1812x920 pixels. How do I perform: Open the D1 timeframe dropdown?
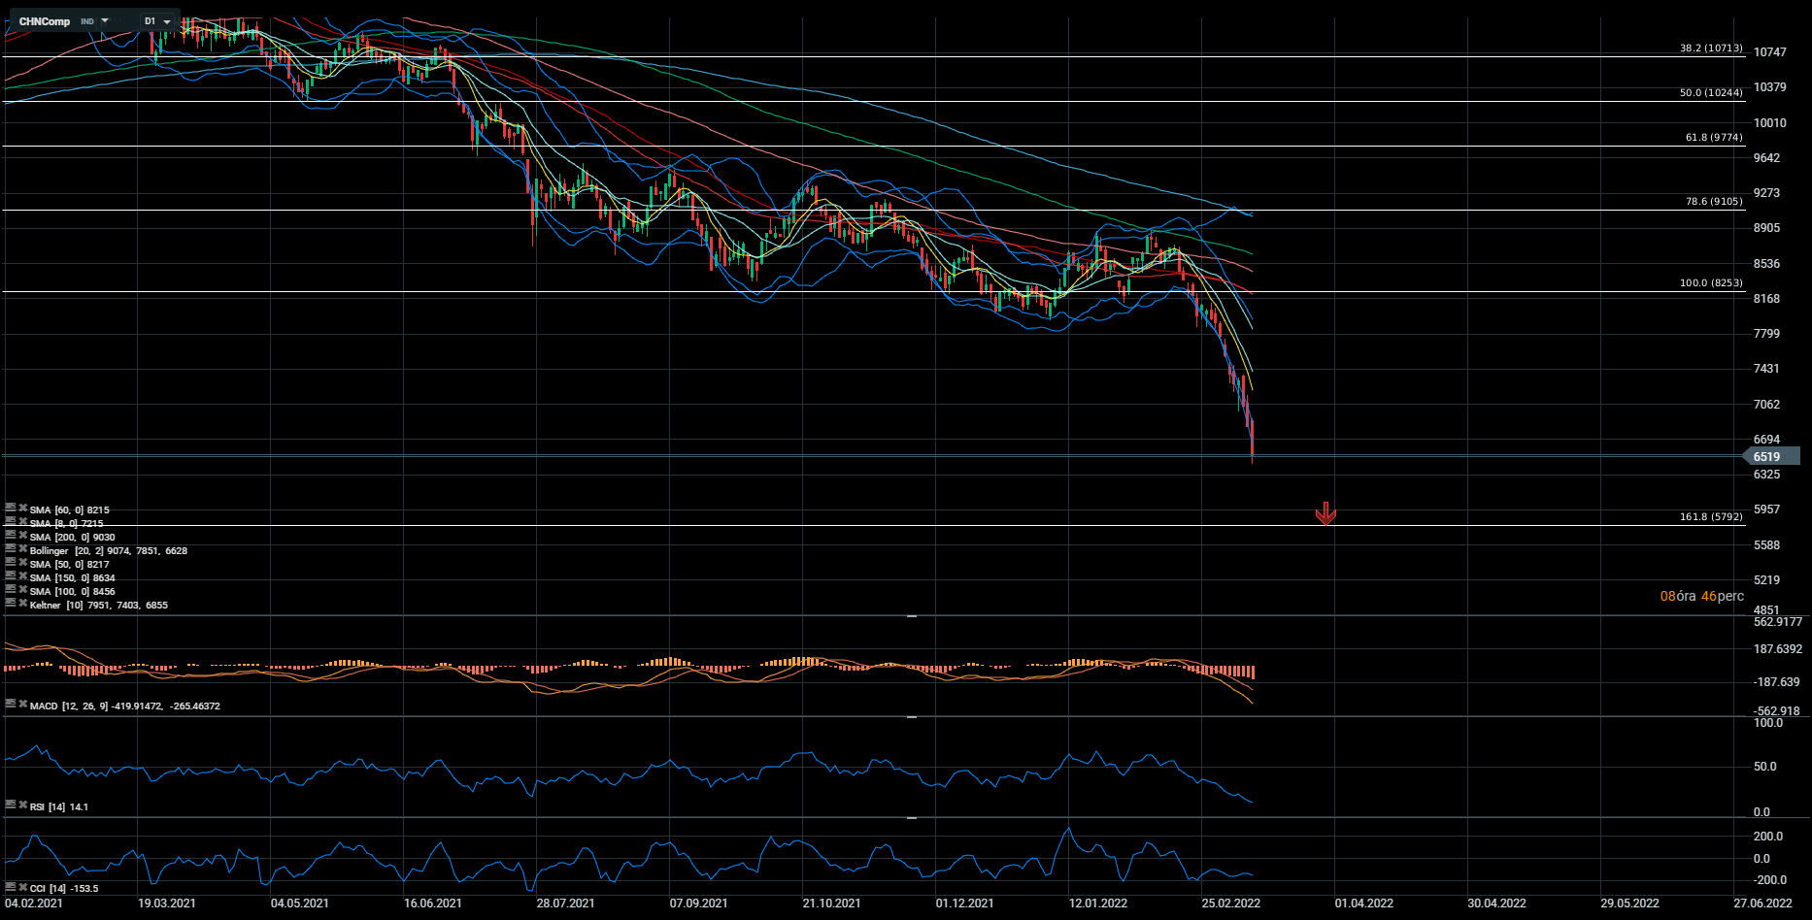[x=157, y=21]
